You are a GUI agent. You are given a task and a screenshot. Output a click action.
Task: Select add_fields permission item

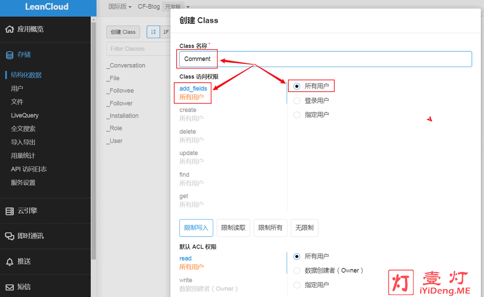pos(193,93)
